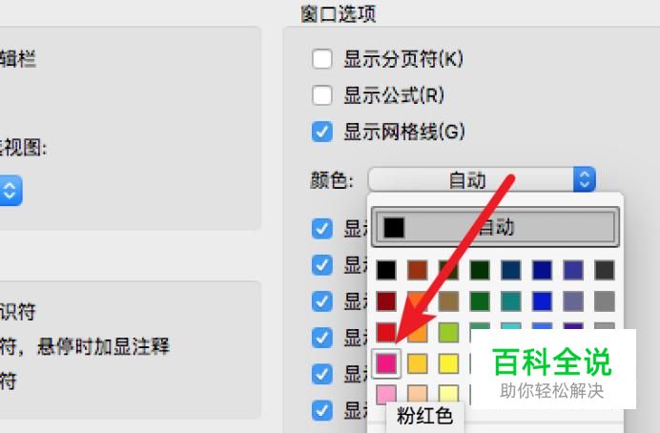Select the 自动 automatic color option
The width and height of the screenshot is (660, 433).
pyautogui.click(x=495, y=227)
